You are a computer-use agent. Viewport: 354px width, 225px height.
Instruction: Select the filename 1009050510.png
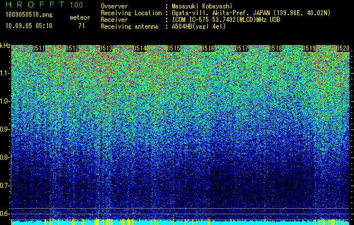[x=29, y=15]
